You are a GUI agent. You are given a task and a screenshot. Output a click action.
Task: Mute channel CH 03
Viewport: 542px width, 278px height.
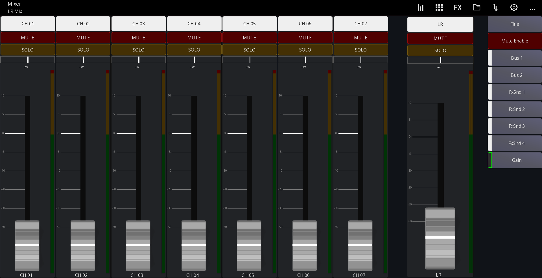(139, 37)
